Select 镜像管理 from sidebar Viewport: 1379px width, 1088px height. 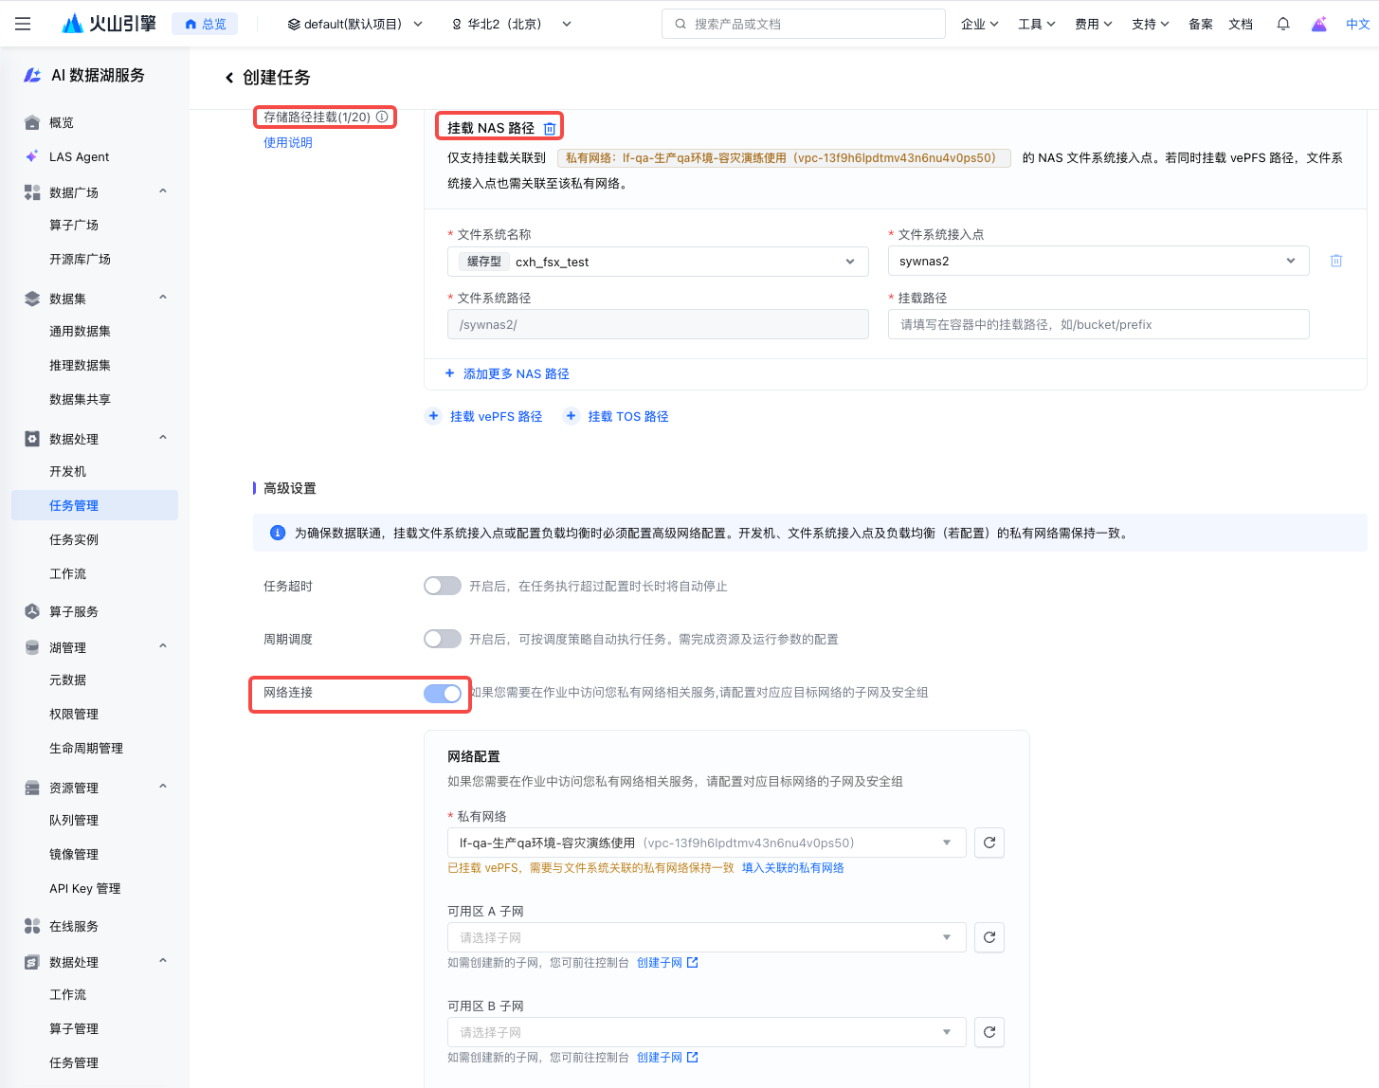point(74,854)
